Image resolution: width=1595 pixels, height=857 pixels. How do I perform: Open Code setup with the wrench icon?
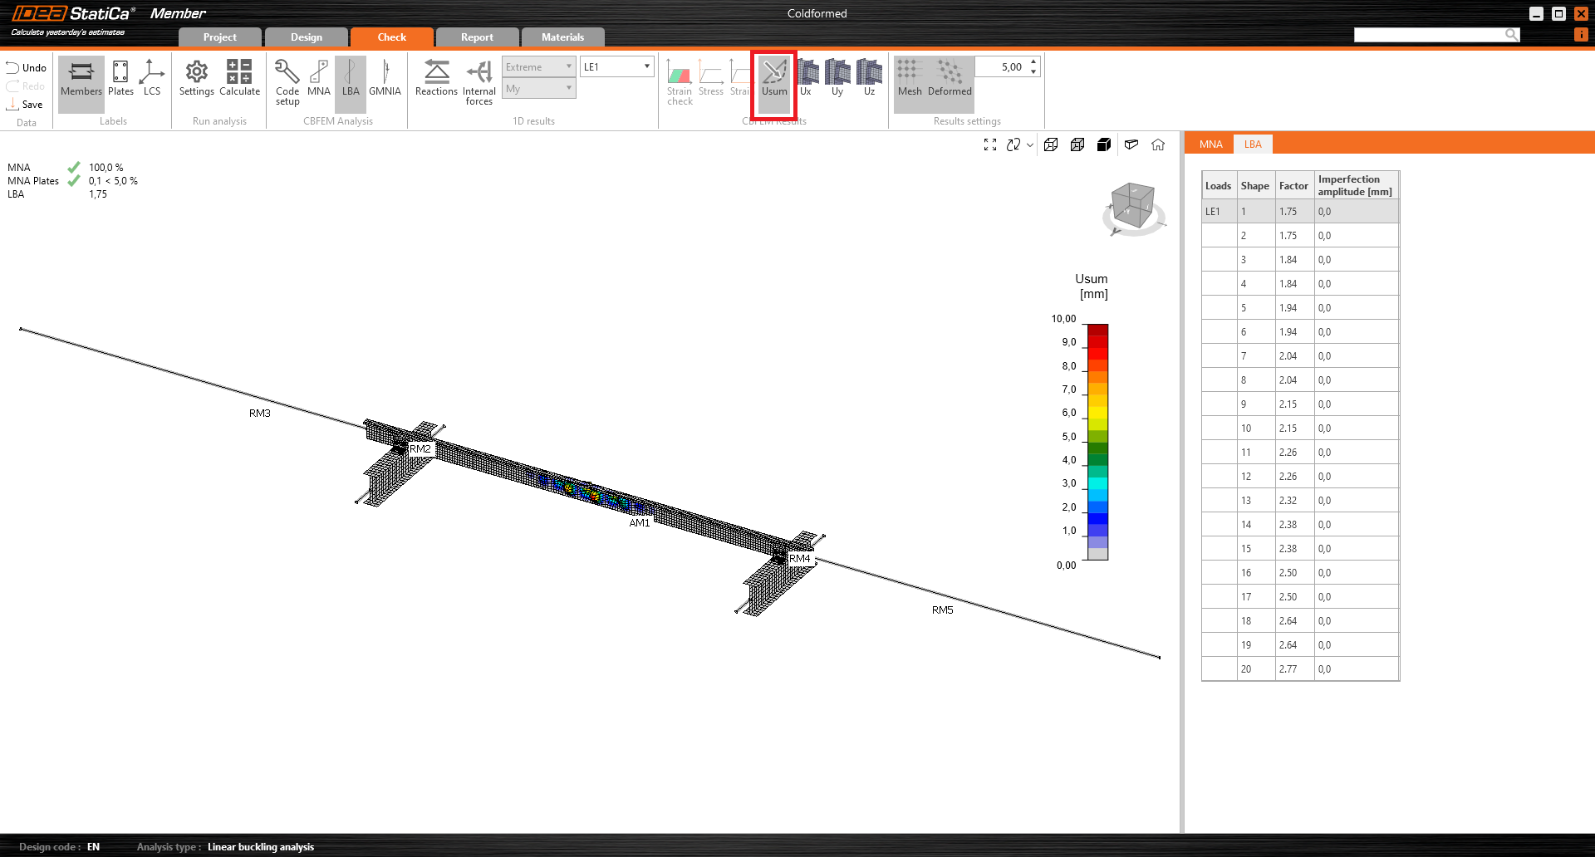287,81
